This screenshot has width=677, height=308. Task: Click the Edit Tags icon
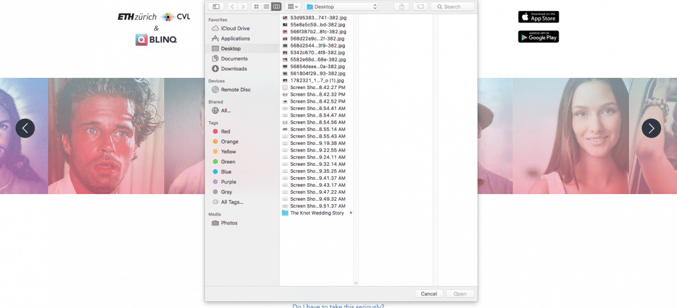pos(420,7)
